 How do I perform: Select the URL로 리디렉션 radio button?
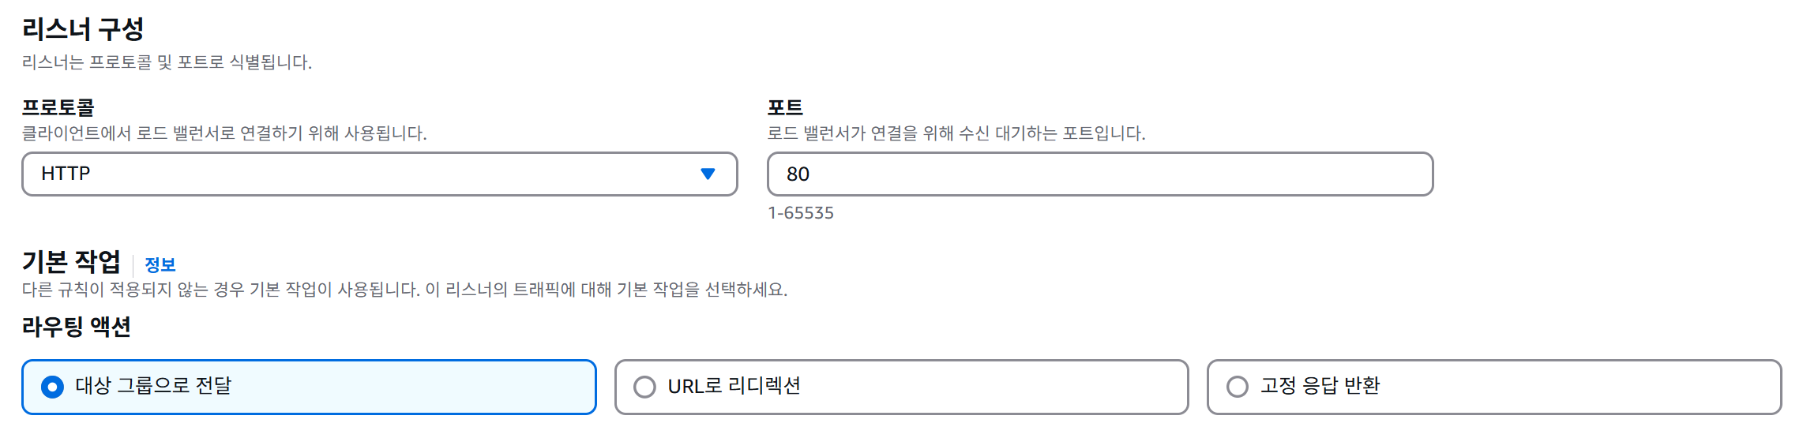[644, 387]
